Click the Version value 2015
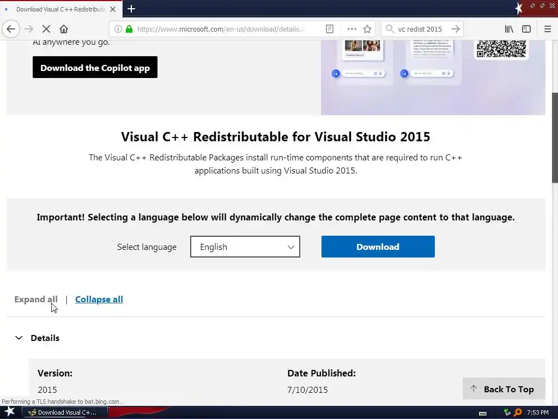 click(47, 390)
